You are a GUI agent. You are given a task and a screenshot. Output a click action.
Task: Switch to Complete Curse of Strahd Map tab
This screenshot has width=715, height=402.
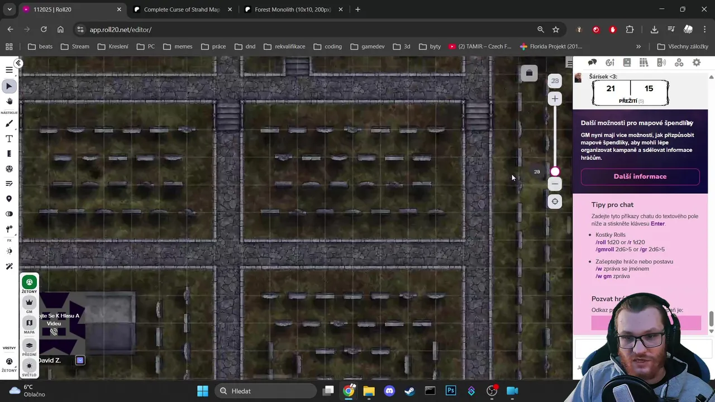(x=182, y=9)
